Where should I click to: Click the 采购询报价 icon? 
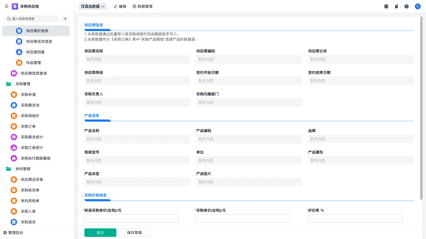pyautogui.click(x=14, y=116)
